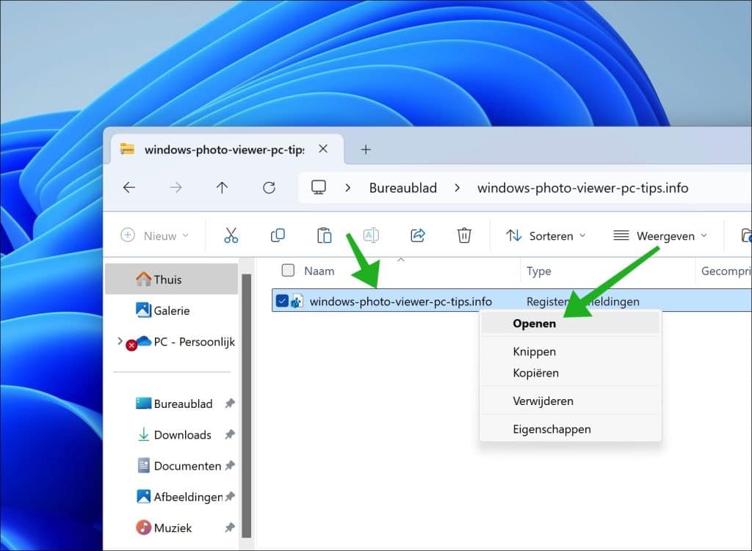
Task: Expand the chevron after Bureaublad in the path
Action: tap(457, 188)
